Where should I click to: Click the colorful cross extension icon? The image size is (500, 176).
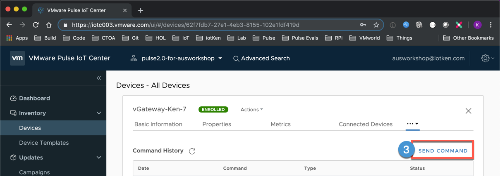459,25
